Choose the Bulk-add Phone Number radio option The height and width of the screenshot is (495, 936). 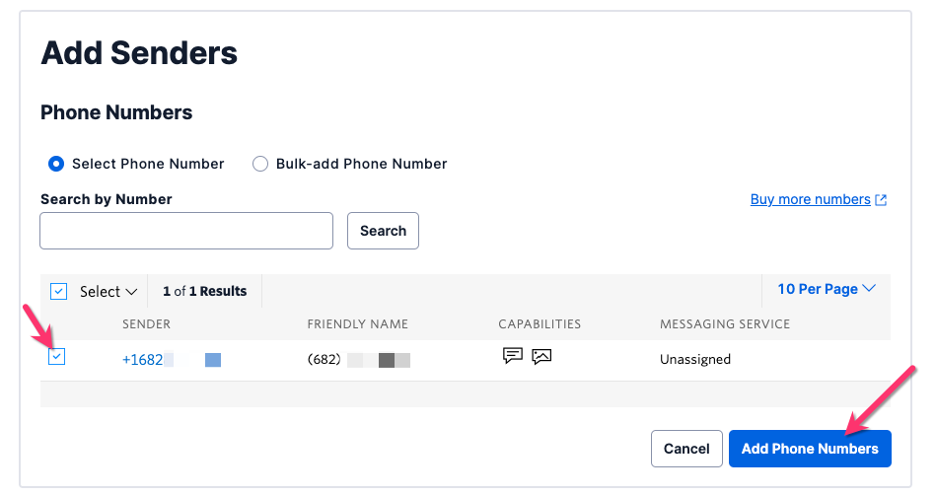pyautogui.click(x=260, y=164)
